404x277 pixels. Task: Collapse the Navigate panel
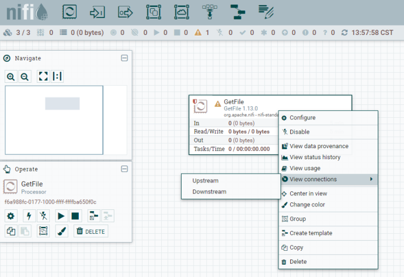(x=124, y=58)
